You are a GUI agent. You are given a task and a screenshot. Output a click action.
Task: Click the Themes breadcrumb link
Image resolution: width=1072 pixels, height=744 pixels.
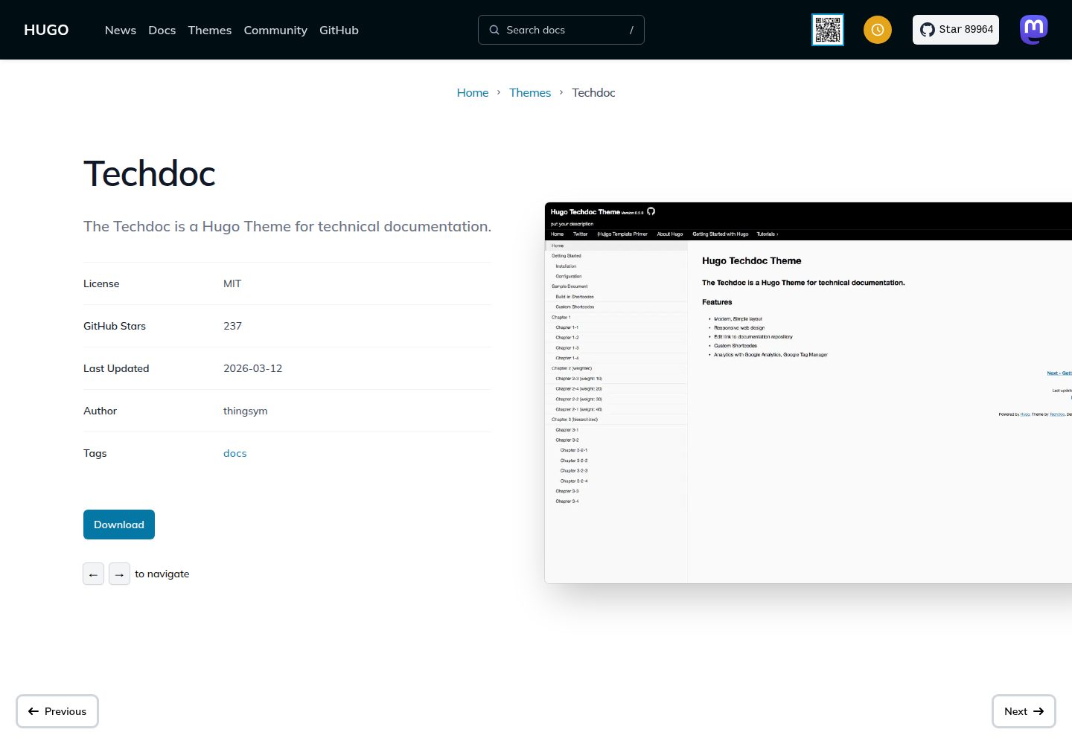(x=530, y=92)
